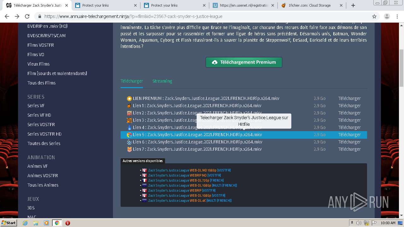Close the 1fichier Cloud Storage tab

coord(341,5)
